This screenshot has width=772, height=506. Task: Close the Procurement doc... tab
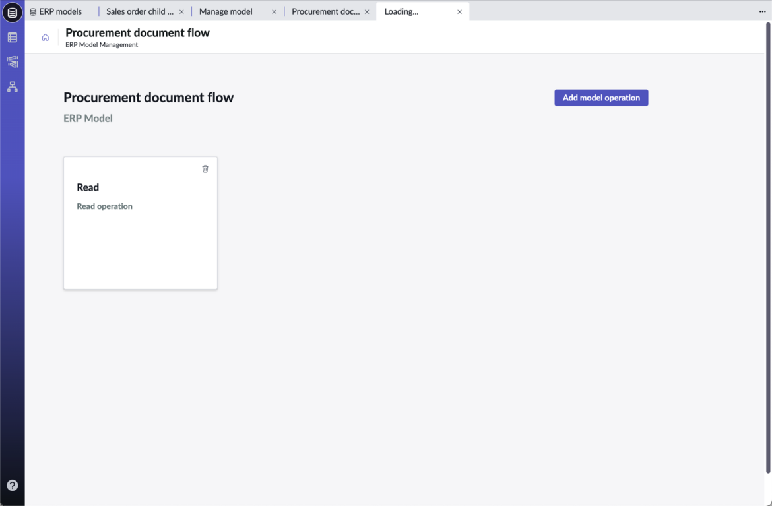click(x=367, y=12)
